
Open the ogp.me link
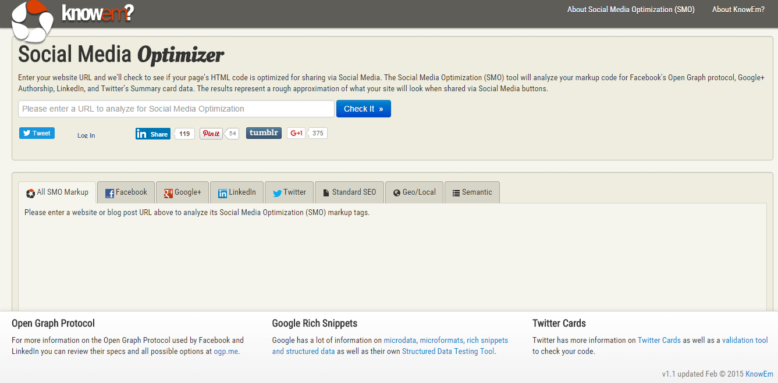point(226,352)
